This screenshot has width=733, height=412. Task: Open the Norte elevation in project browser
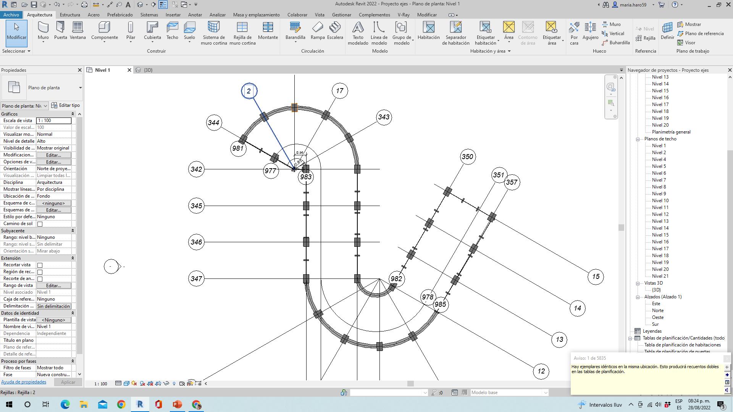coord(657,311)
